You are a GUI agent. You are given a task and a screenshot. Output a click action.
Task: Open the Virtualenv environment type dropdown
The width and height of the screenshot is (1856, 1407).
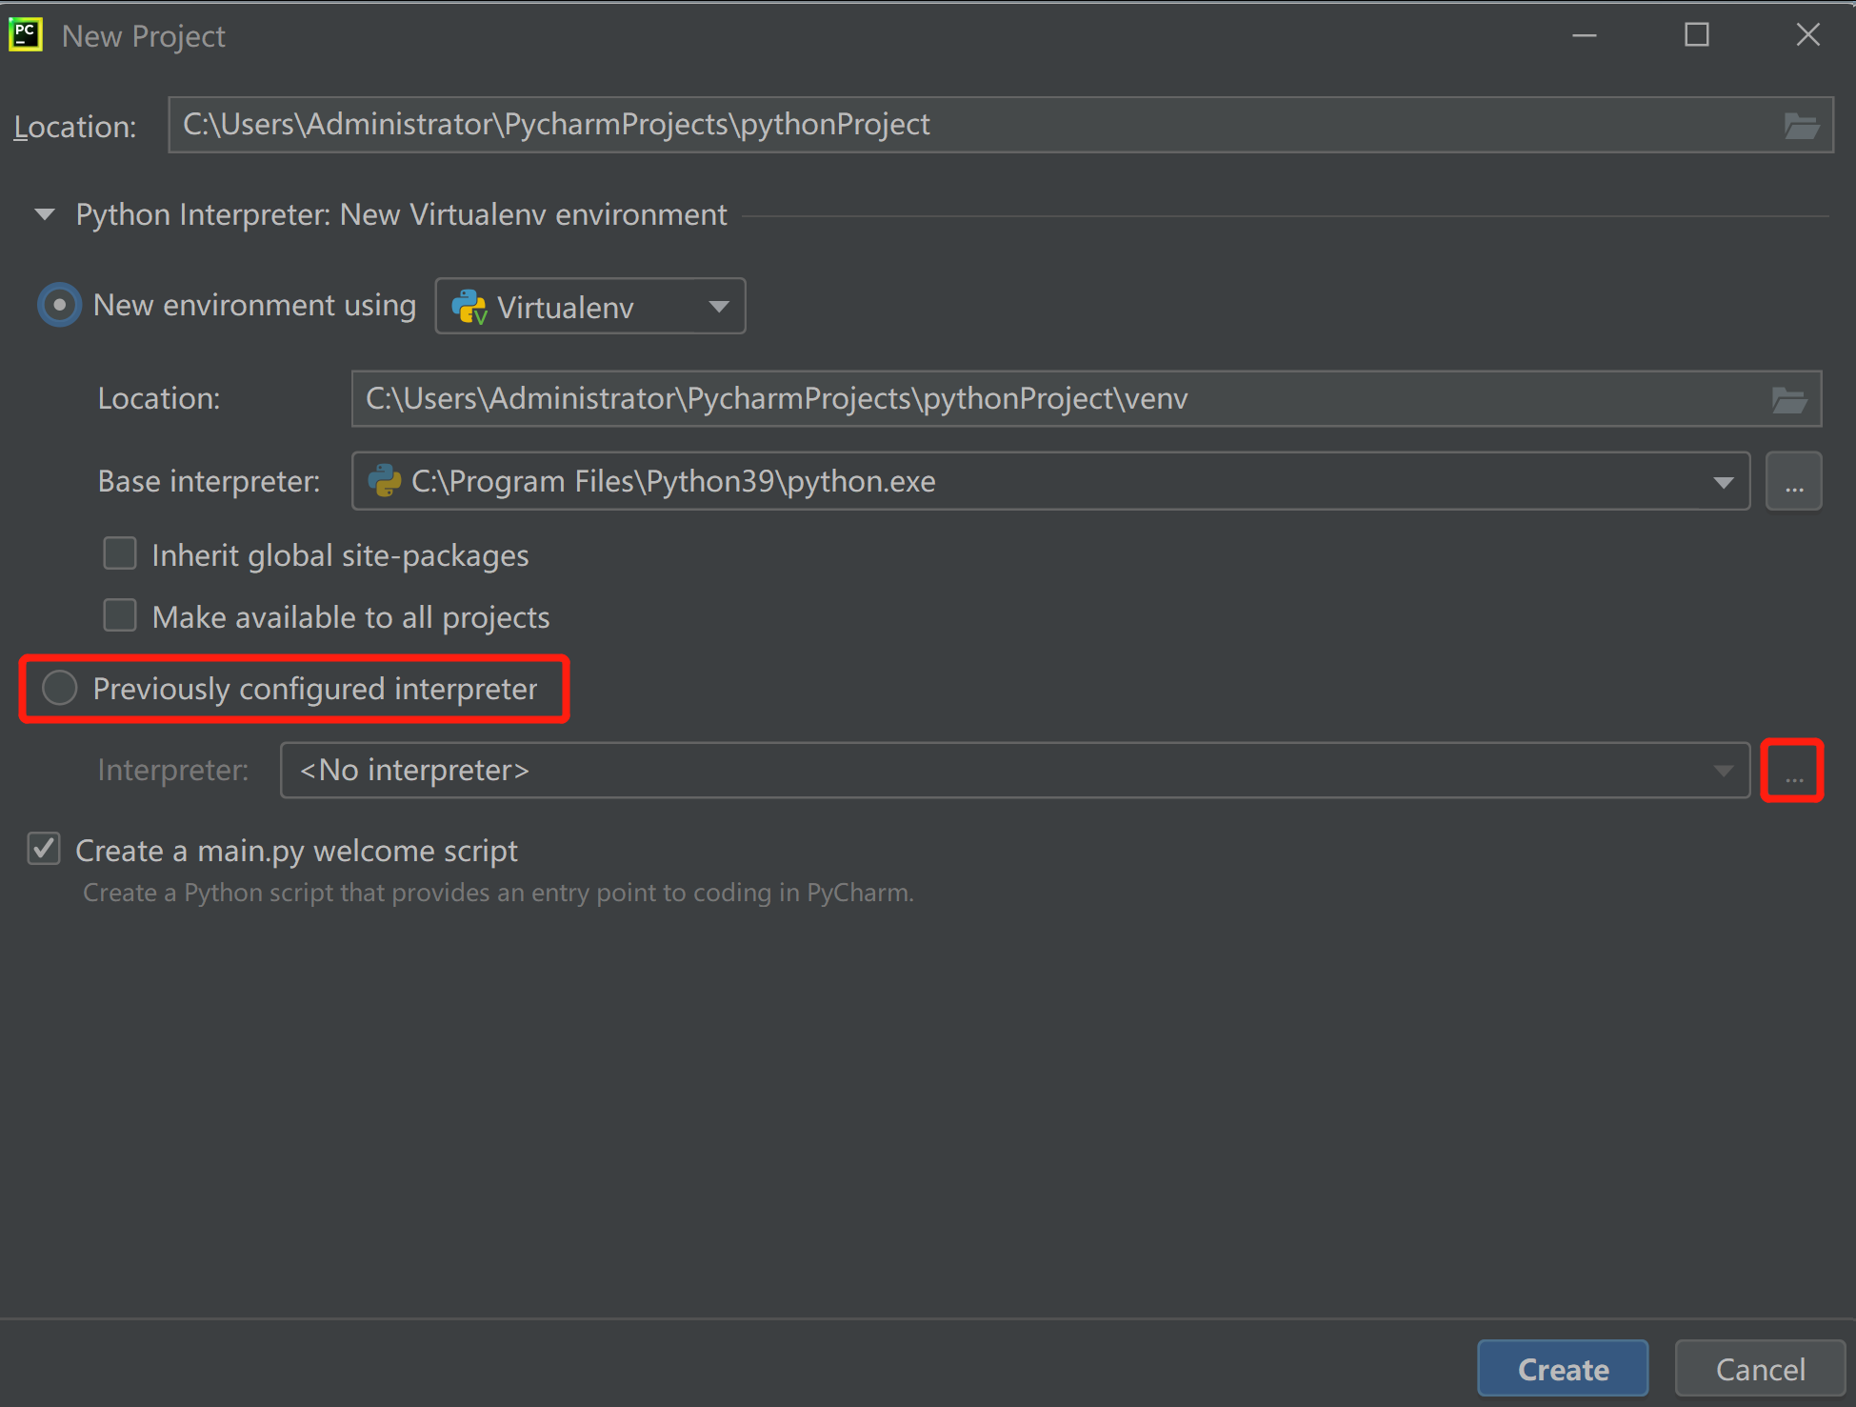(x=718, y=307)
